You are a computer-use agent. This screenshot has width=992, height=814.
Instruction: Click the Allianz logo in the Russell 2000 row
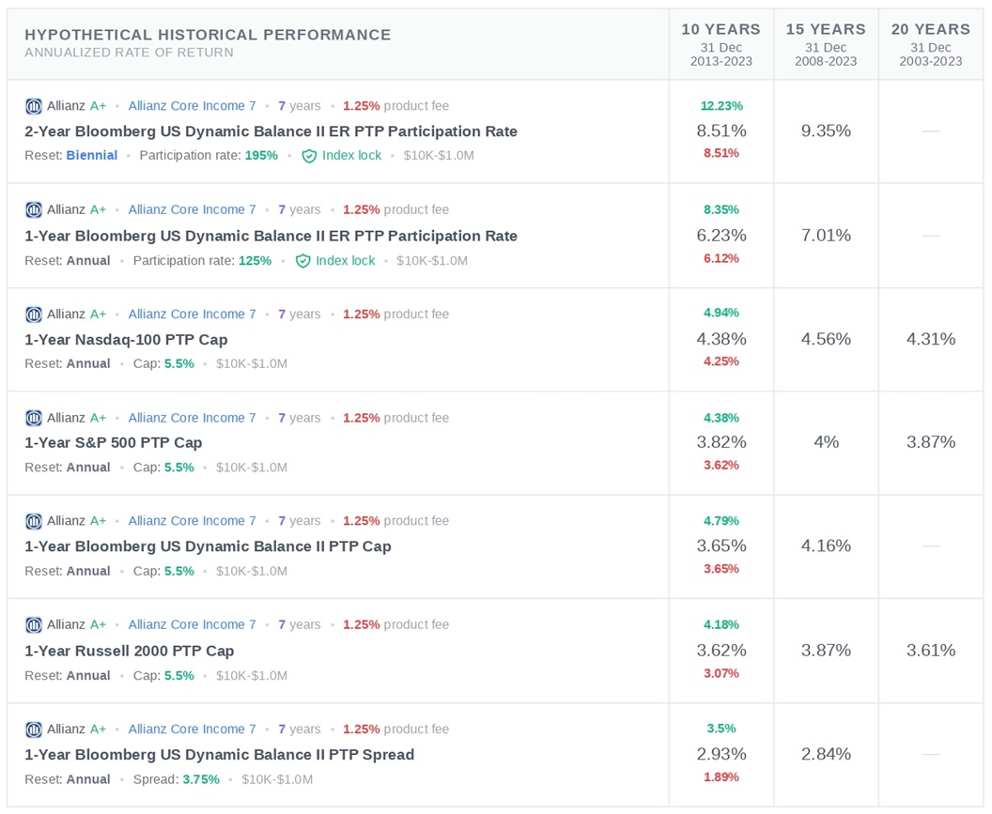pyautogui.click(x=34, y=625)
